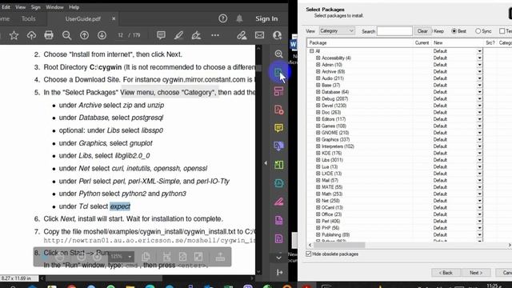Click the Python (862) category expander
This screenshot has height=288, width=512.
(x=318, y=241)
